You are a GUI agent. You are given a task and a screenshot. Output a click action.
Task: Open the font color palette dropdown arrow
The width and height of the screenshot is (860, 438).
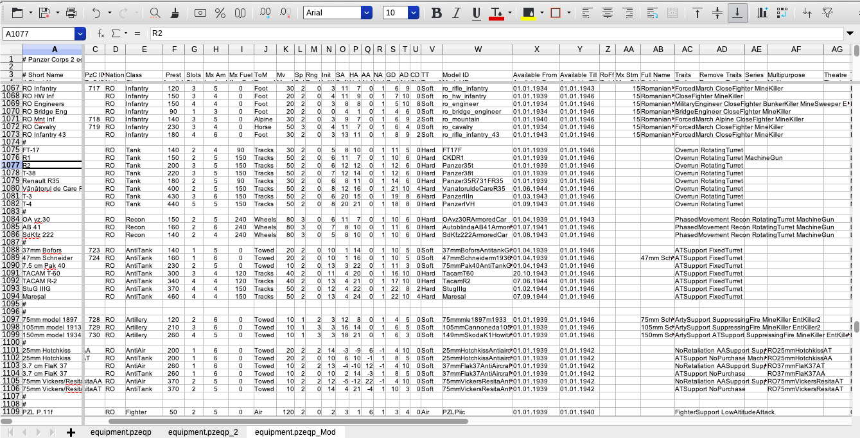(x=510, y=13)
